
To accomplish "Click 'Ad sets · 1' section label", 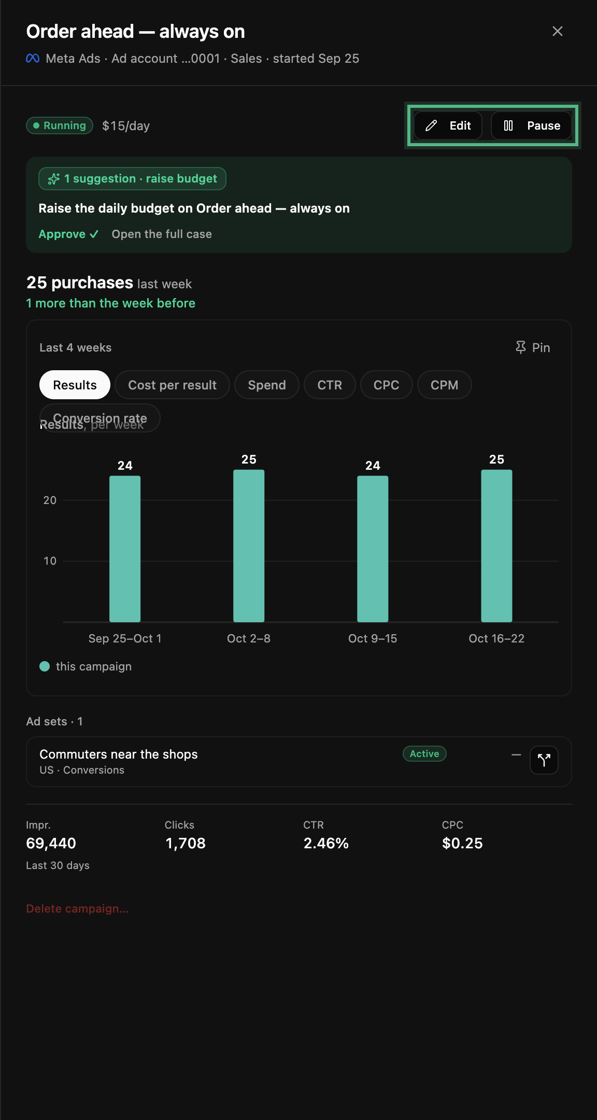I will [x=54, y=721].
